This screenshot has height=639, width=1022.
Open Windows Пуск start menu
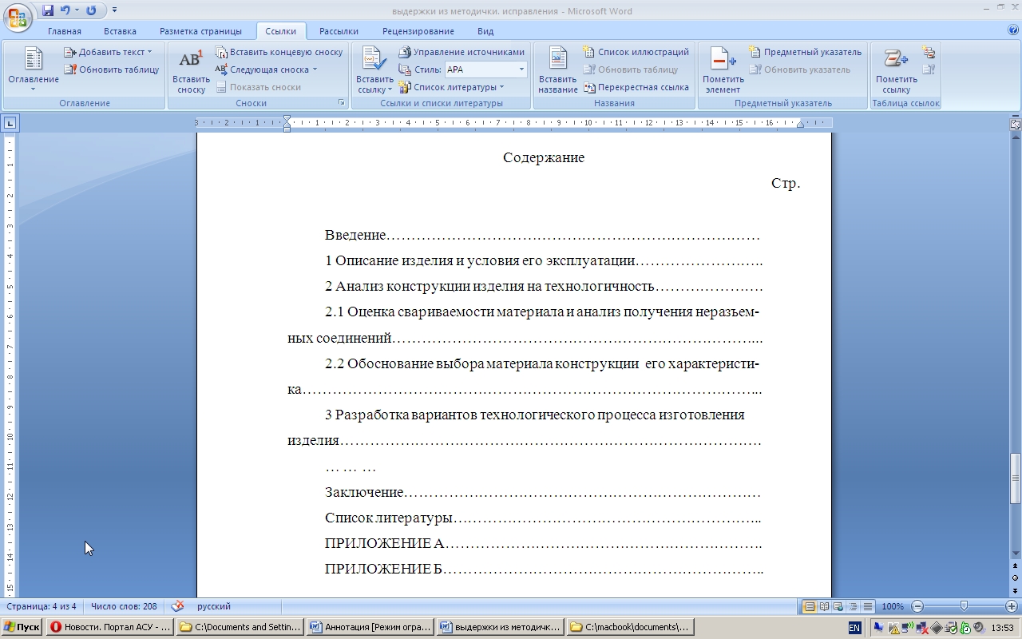22,627
